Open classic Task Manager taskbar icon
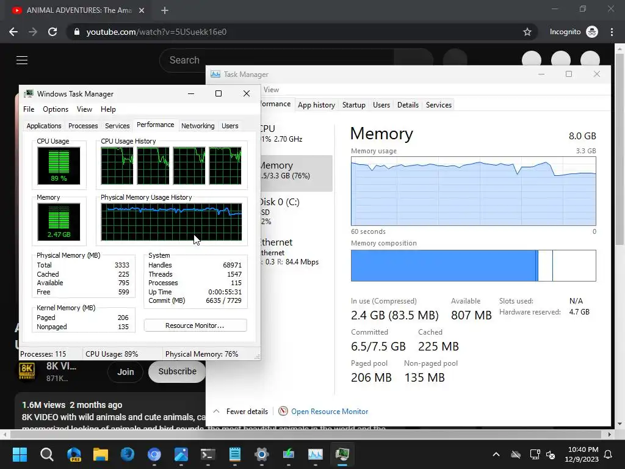Viewport: 625px width, 469px height. click(342, 454)
